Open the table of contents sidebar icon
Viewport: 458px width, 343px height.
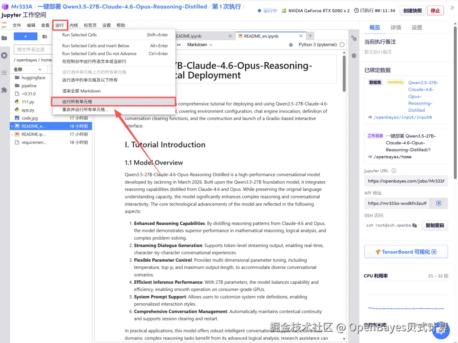[x=4, y=73]
